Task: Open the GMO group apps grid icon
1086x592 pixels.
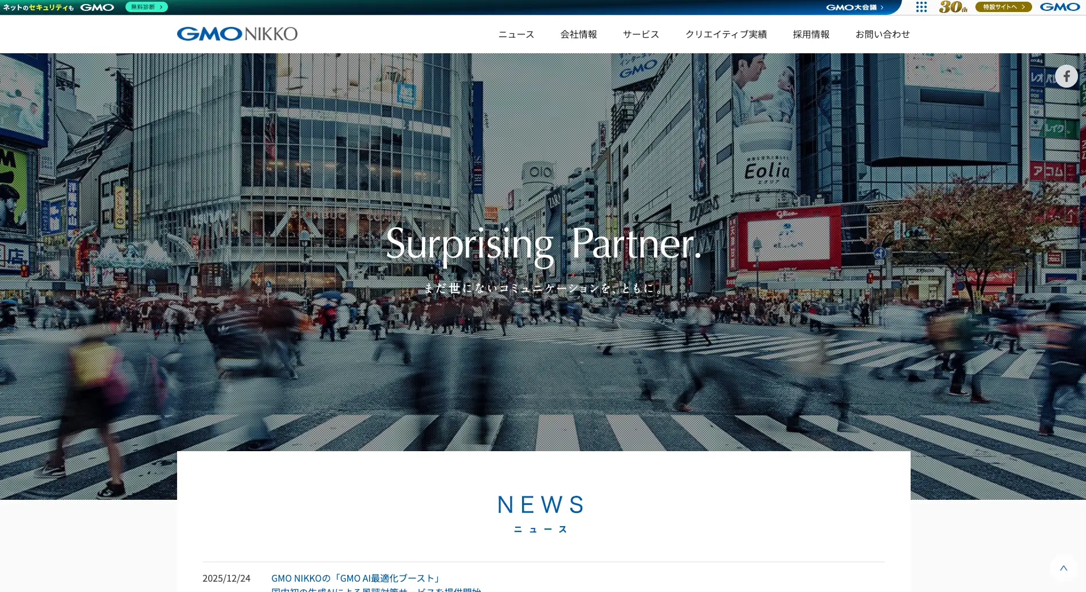Action: (x=921, y=7)
